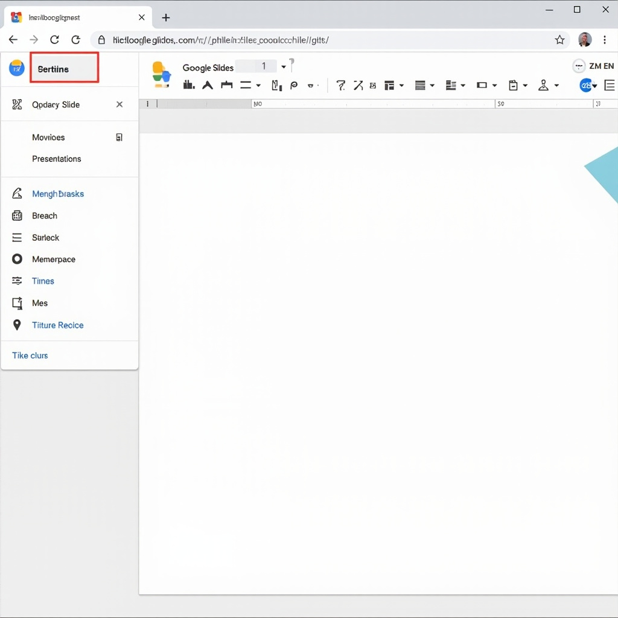The height and width of the screenshot is (618, 618).
Task: Click the rectangle shape toolbar icon
Action: point(482,85)
